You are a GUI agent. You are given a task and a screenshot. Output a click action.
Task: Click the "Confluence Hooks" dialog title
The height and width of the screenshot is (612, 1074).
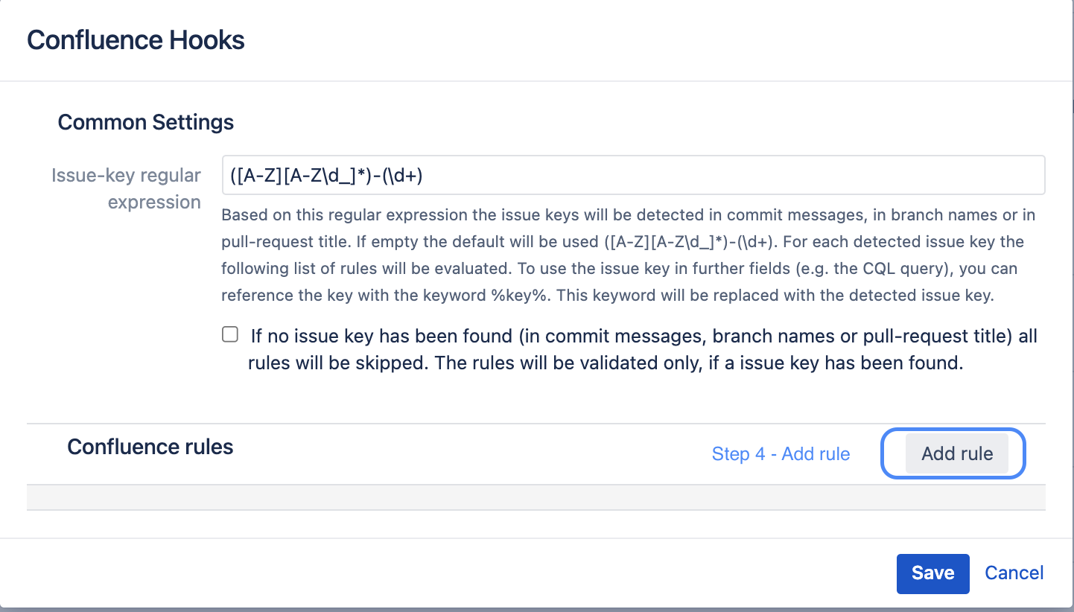136,40
